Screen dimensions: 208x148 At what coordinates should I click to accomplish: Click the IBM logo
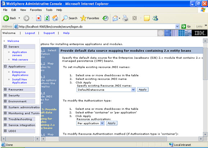coord(200,33)
